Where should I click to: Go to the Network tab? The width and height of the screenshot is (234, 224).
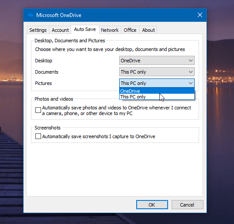pos(110,30)
